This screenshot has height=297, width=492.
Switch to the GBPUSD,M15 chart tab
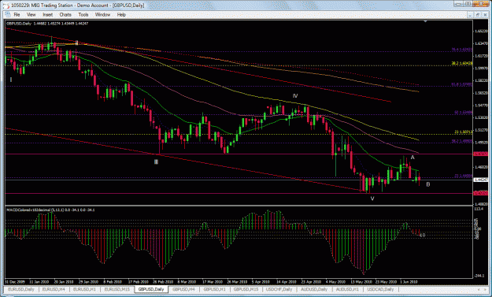tap(246, 289)
